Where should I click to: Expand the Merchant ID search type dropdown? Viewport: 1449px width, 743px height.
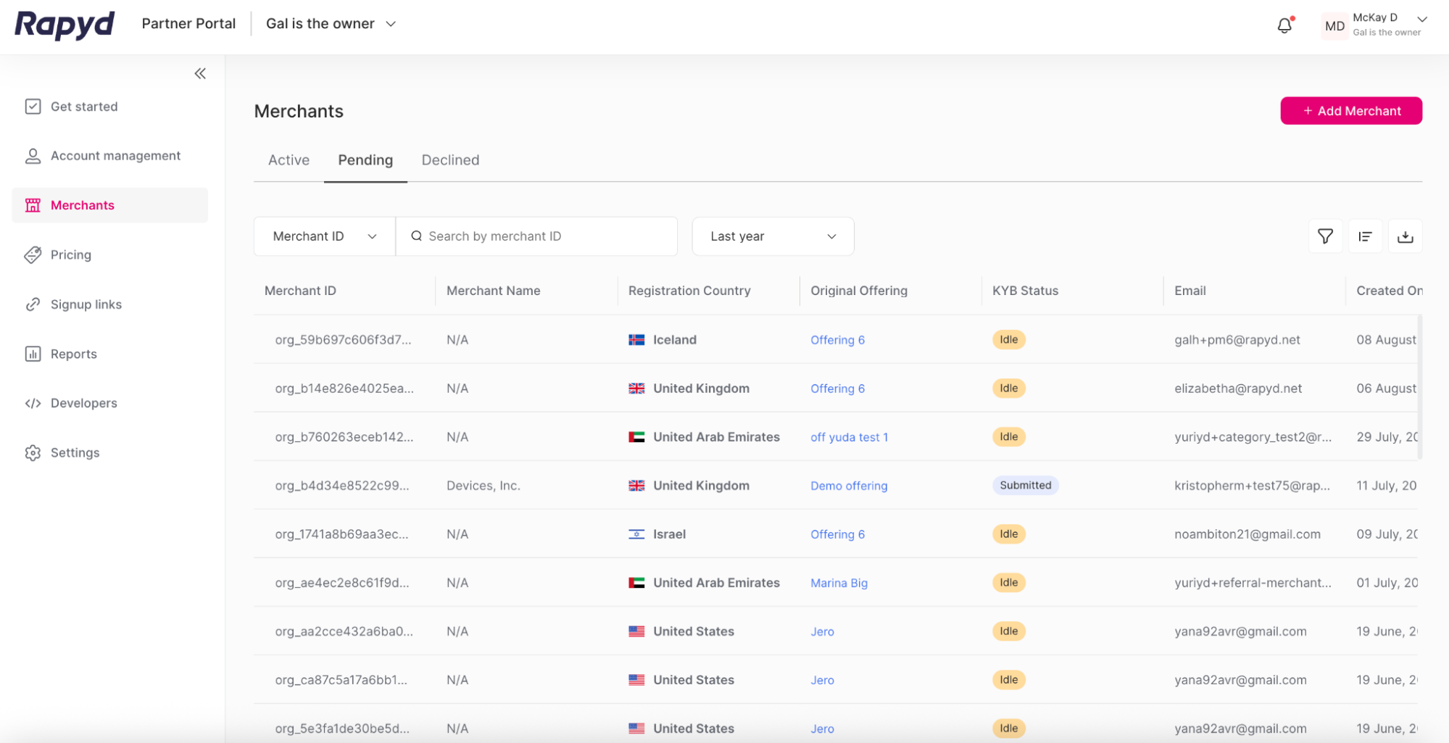324,236
